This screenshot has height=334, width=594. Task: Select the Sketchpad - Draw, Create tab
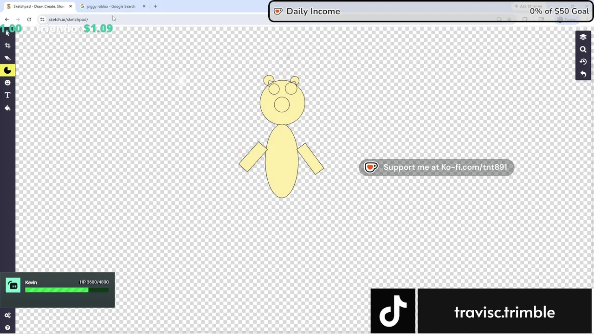39,6
